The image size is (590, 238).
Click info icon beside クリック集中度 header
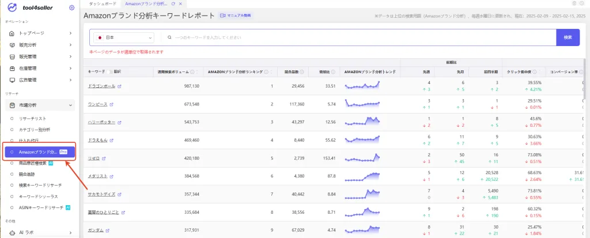[535, 71]
